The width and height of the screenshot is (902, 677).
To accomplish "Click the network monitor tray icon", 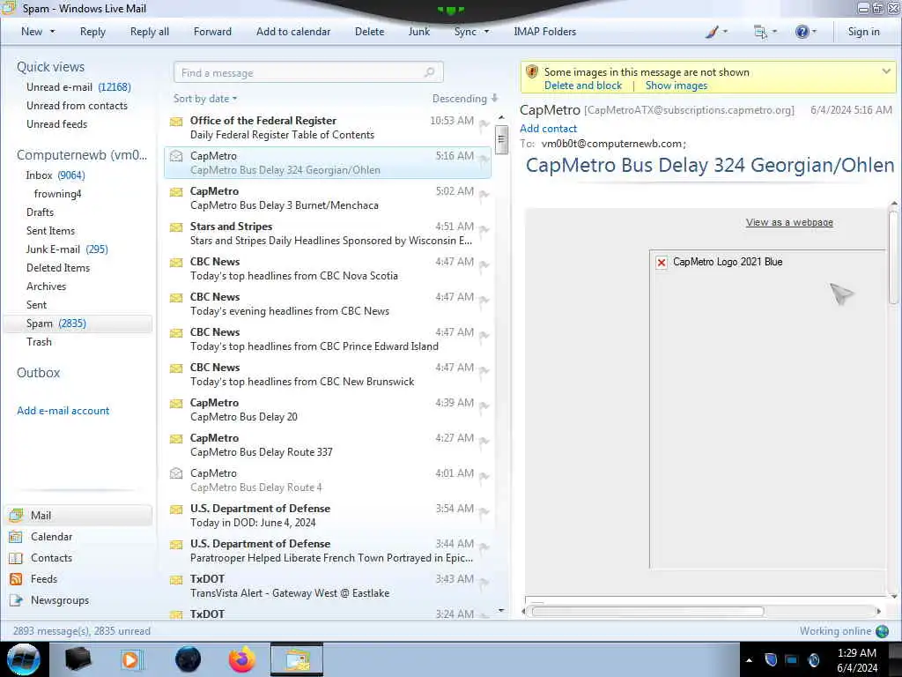I will tap(792, 659).
